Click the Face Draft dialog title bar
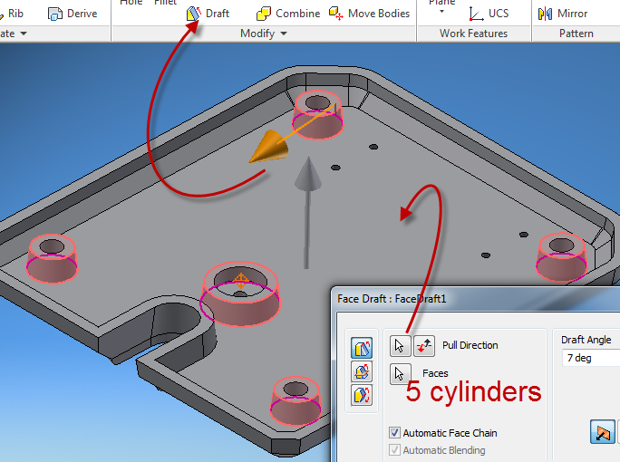Screen dimensions: 620x462 (x=476, y=299)
